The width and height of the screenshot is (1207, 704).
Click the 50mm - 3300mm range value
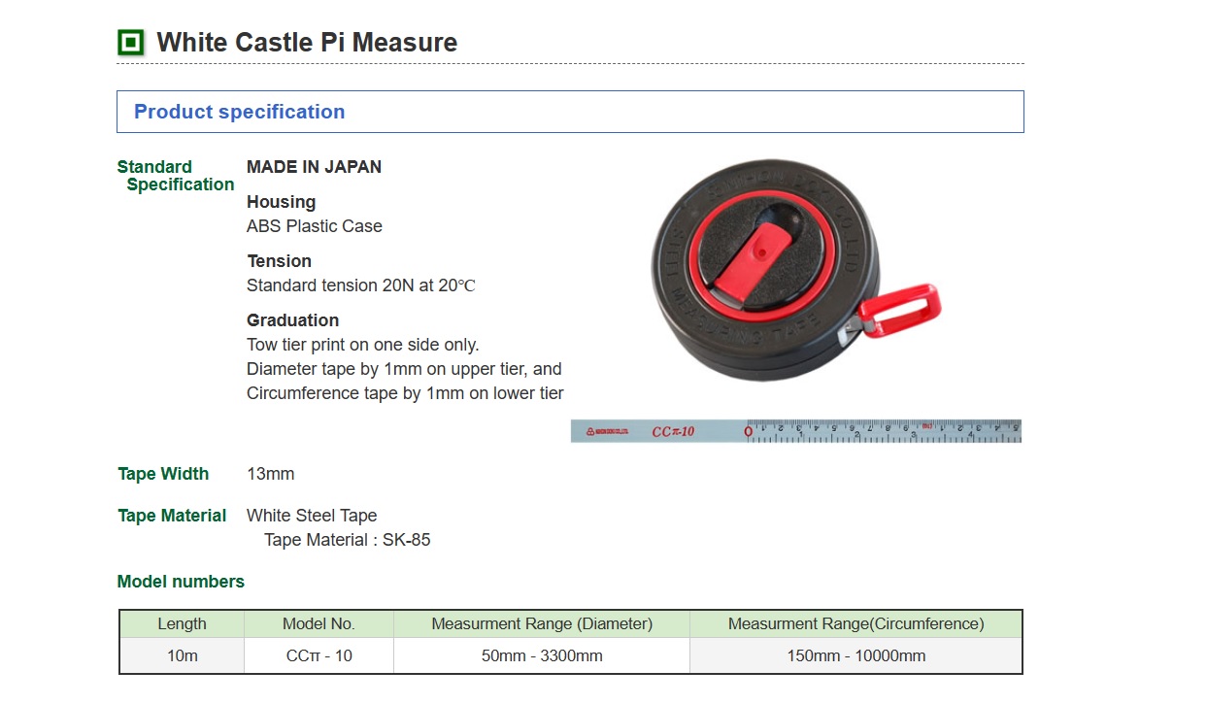[x=540, y=655]
